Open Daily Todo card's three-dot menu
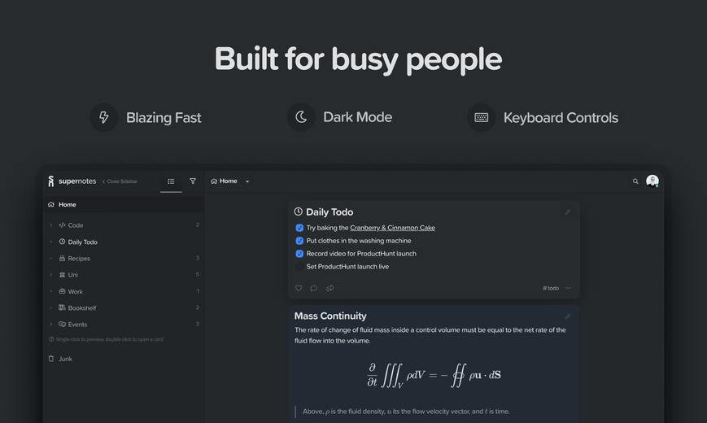The image size is (707, 423). pos(568,288)
